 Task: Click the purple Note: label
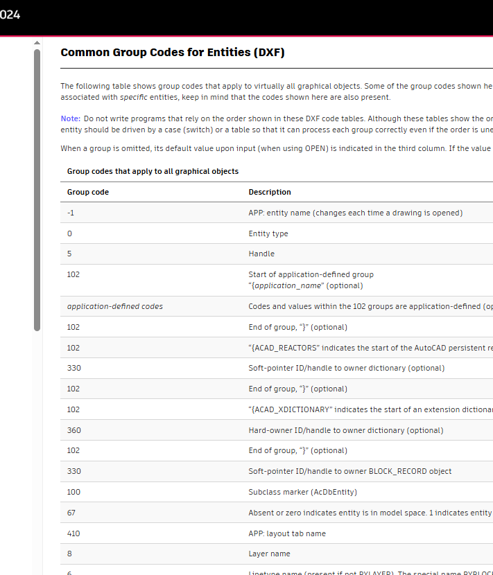[x=71, y=119]
